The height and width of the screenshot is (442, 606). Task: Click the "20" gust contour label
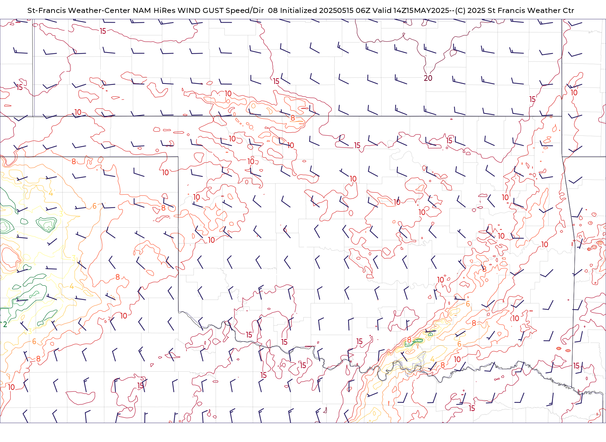[x=428, y=78]
